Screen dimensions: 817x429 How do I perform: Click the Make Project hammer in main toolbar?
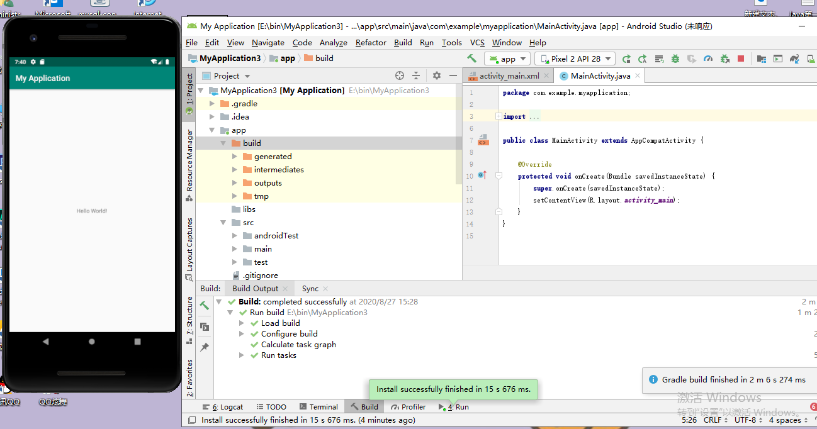(471, 58)
